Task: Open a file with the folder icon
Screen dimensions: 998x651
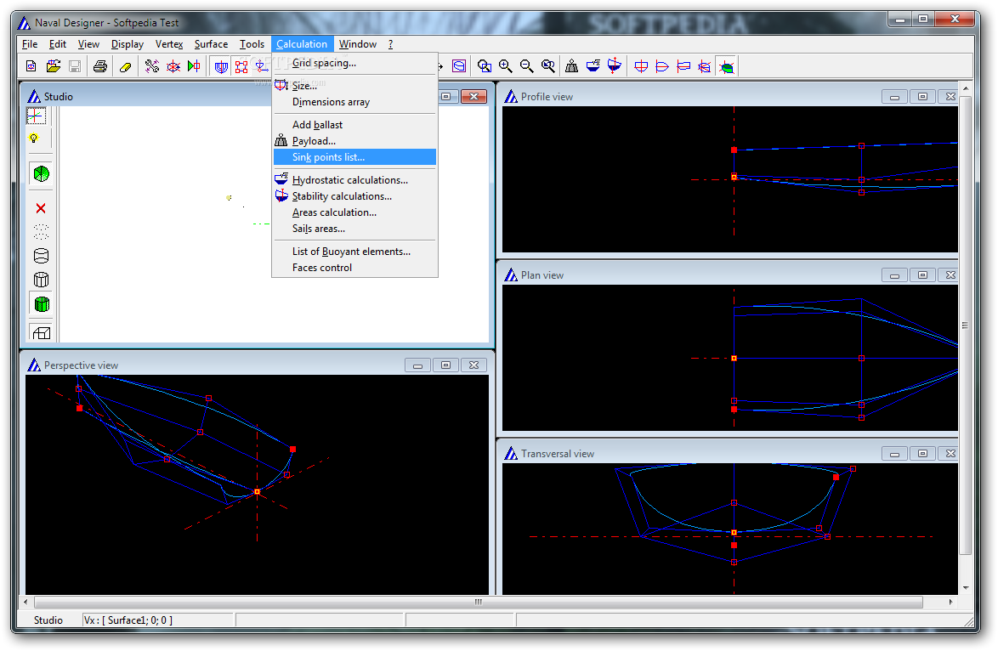Action: pos(54,66)
